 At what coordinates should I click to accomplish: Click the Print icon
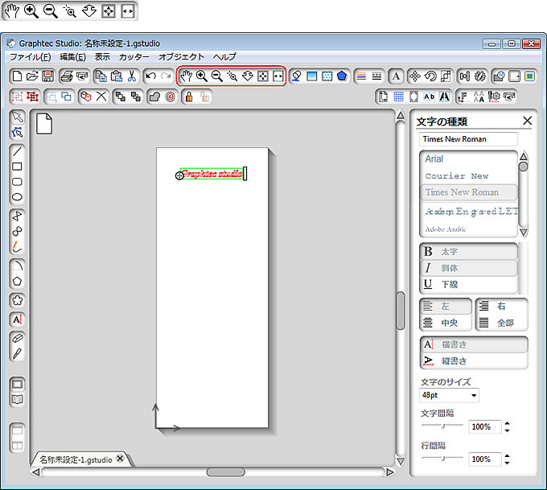pos(67,76)
